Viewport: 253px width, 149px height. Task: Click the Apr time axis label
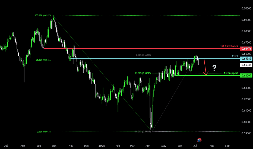tap(148, 146)
